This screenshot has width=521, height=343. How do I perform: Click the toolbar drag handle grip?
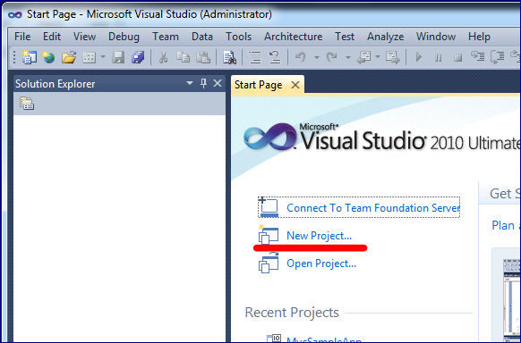14,57
